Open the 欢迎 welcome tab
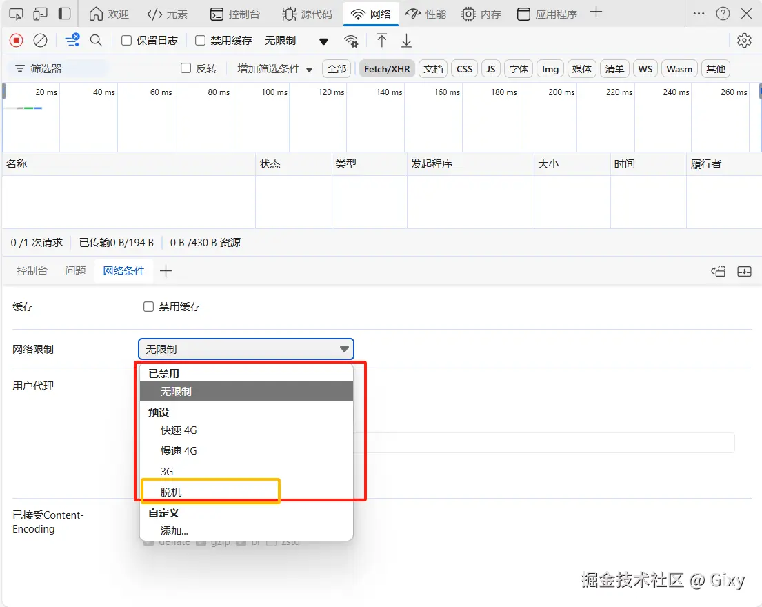This screenshot has width=762, height=607. click(110, 14)
